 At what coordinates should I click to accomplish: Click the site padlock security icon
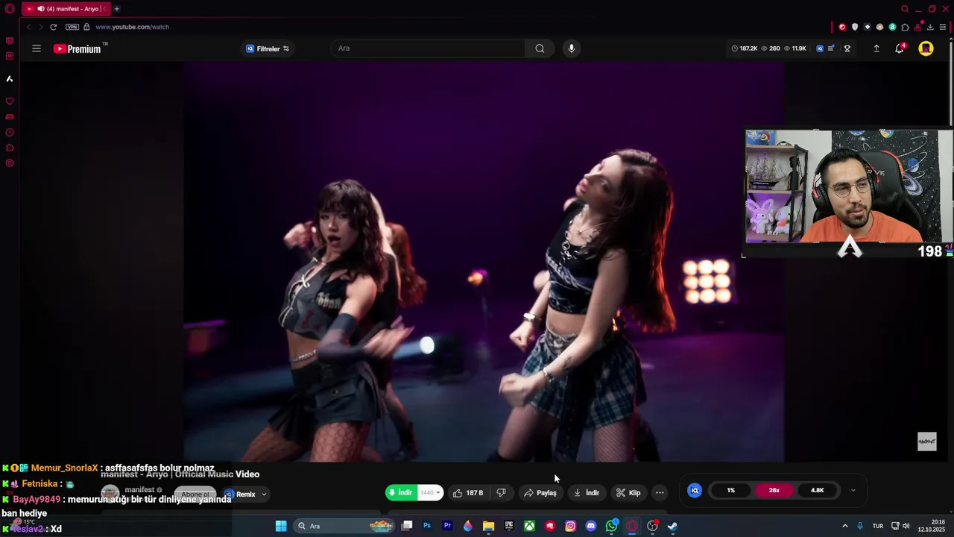point(86,27)
